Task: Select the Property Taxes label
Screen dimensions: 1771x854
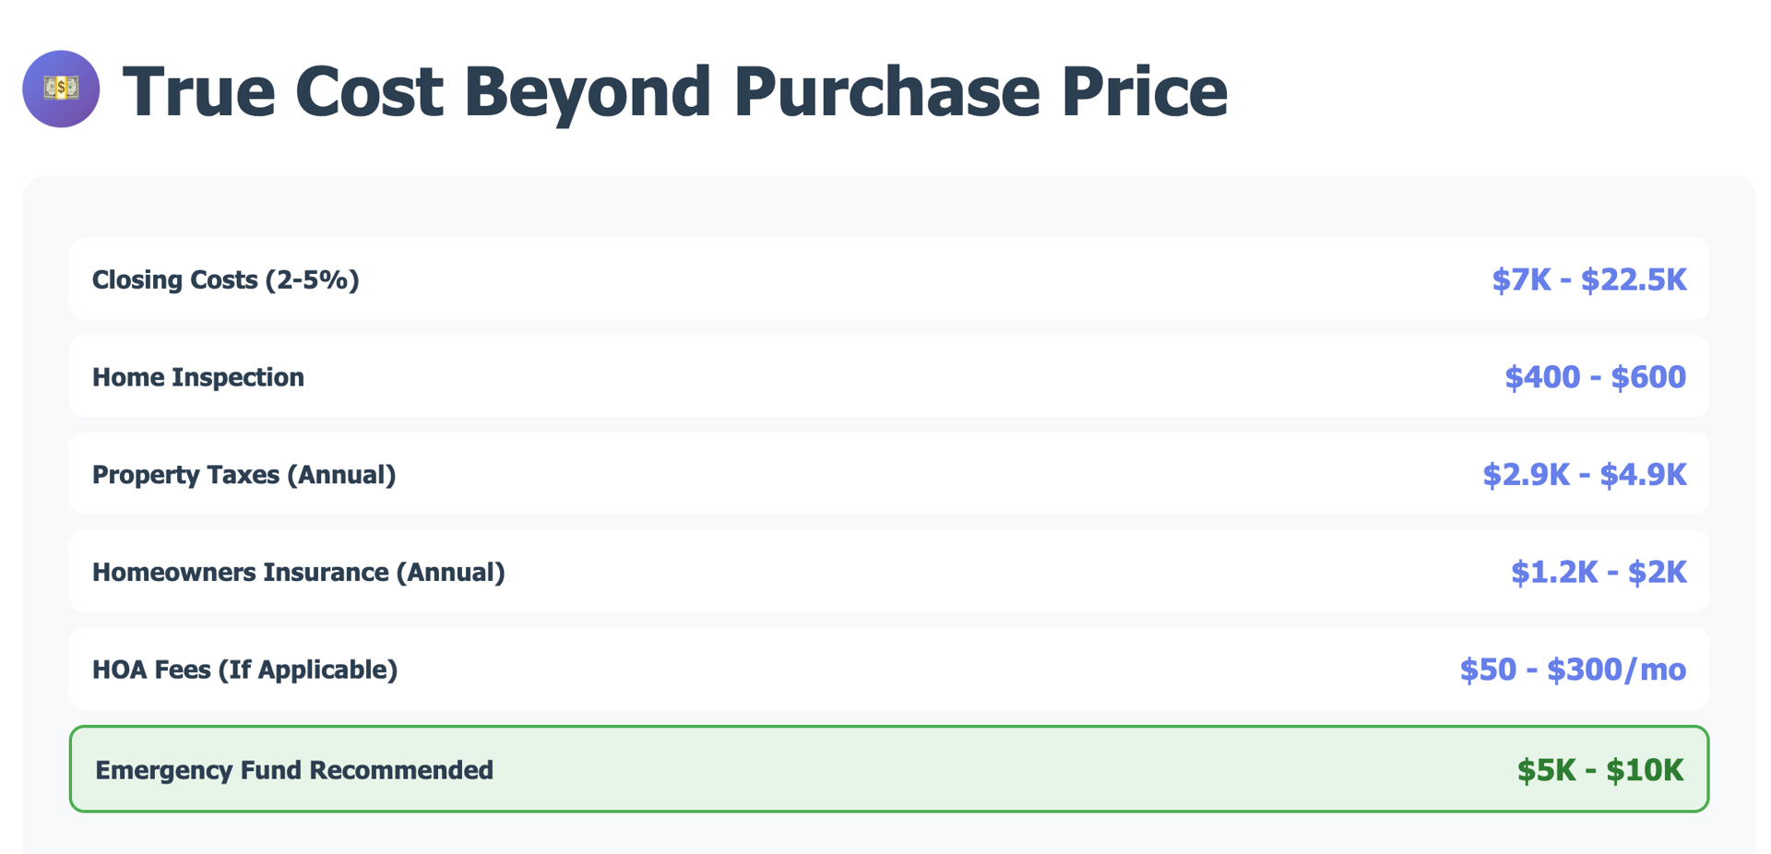Action: pyautogui.click(x=244, y=475)
